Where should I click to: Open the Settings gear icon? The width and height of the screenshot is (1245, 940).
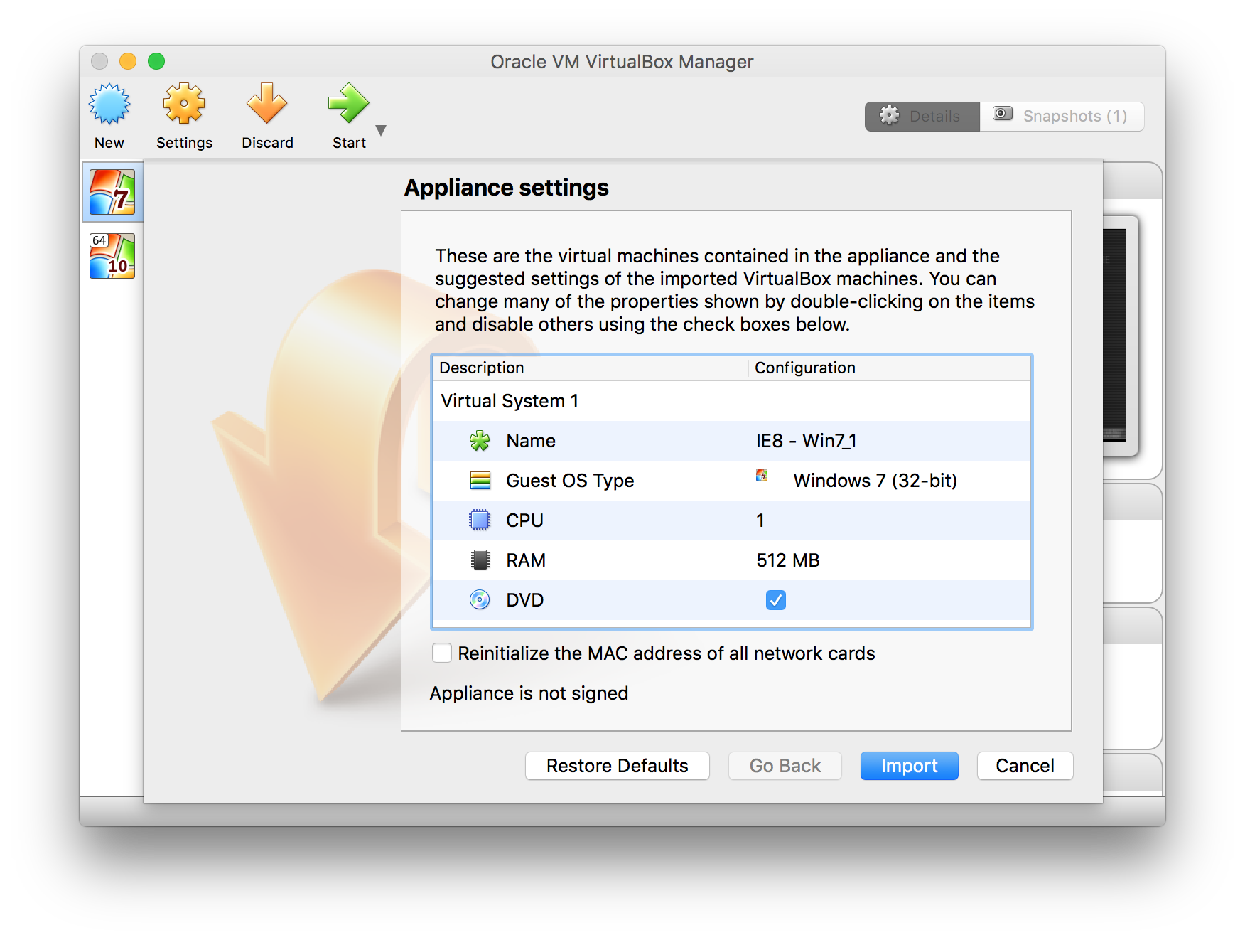point(184,105)
